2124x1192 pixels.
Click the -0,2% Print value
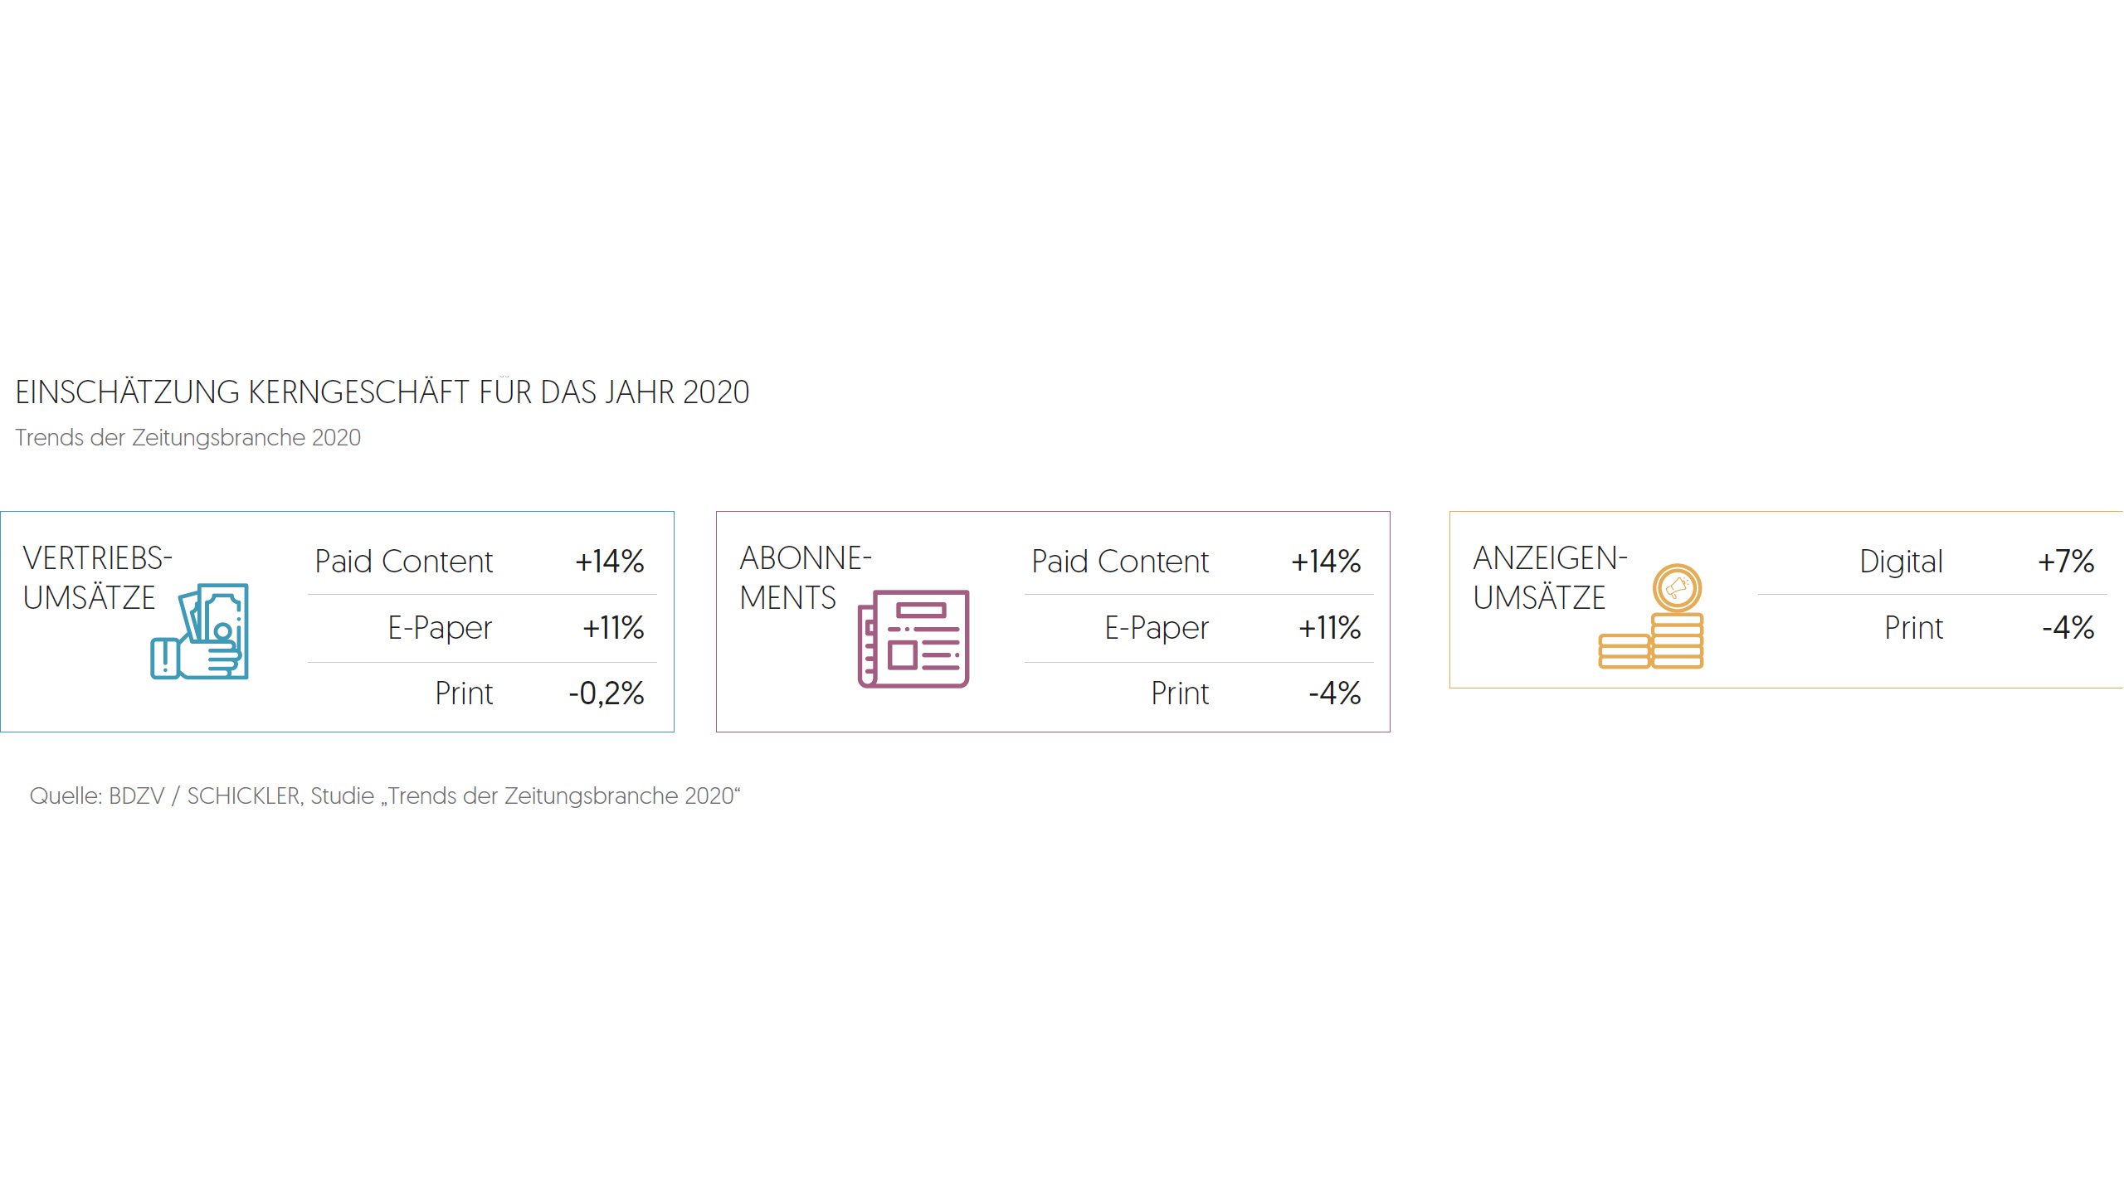click(606, 693)
